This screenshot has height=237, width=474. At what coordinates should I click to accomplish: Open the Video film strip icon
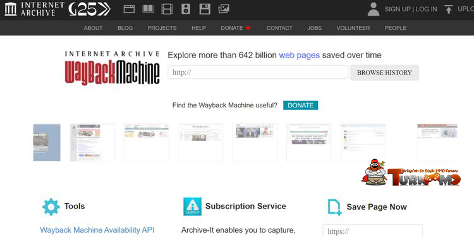(x=167, y=9)
